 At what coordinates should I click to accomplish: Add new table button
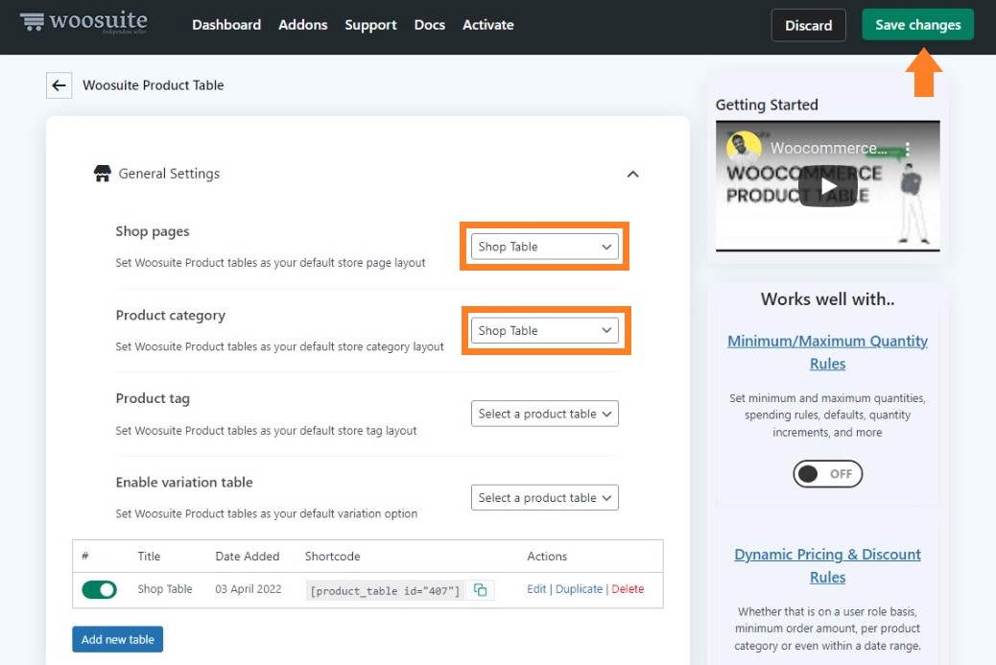tap(117, 640)
